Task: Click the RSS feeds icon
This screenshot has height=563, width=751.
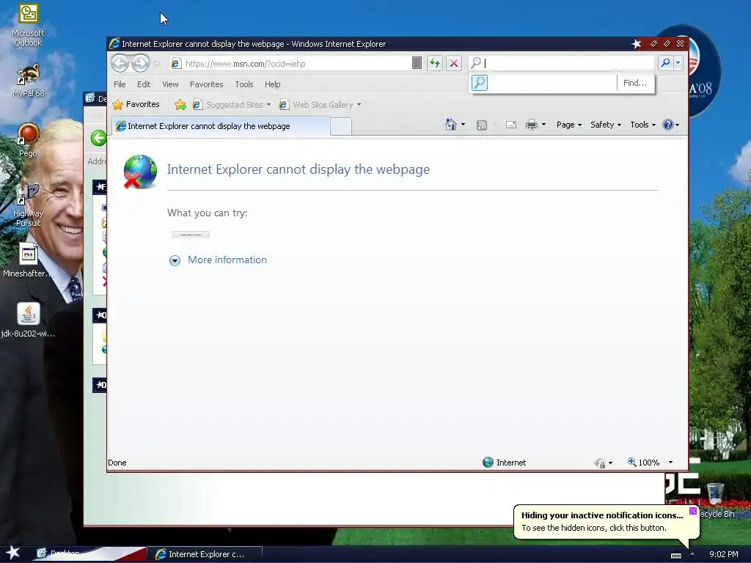Action: (x=481, y=125)
